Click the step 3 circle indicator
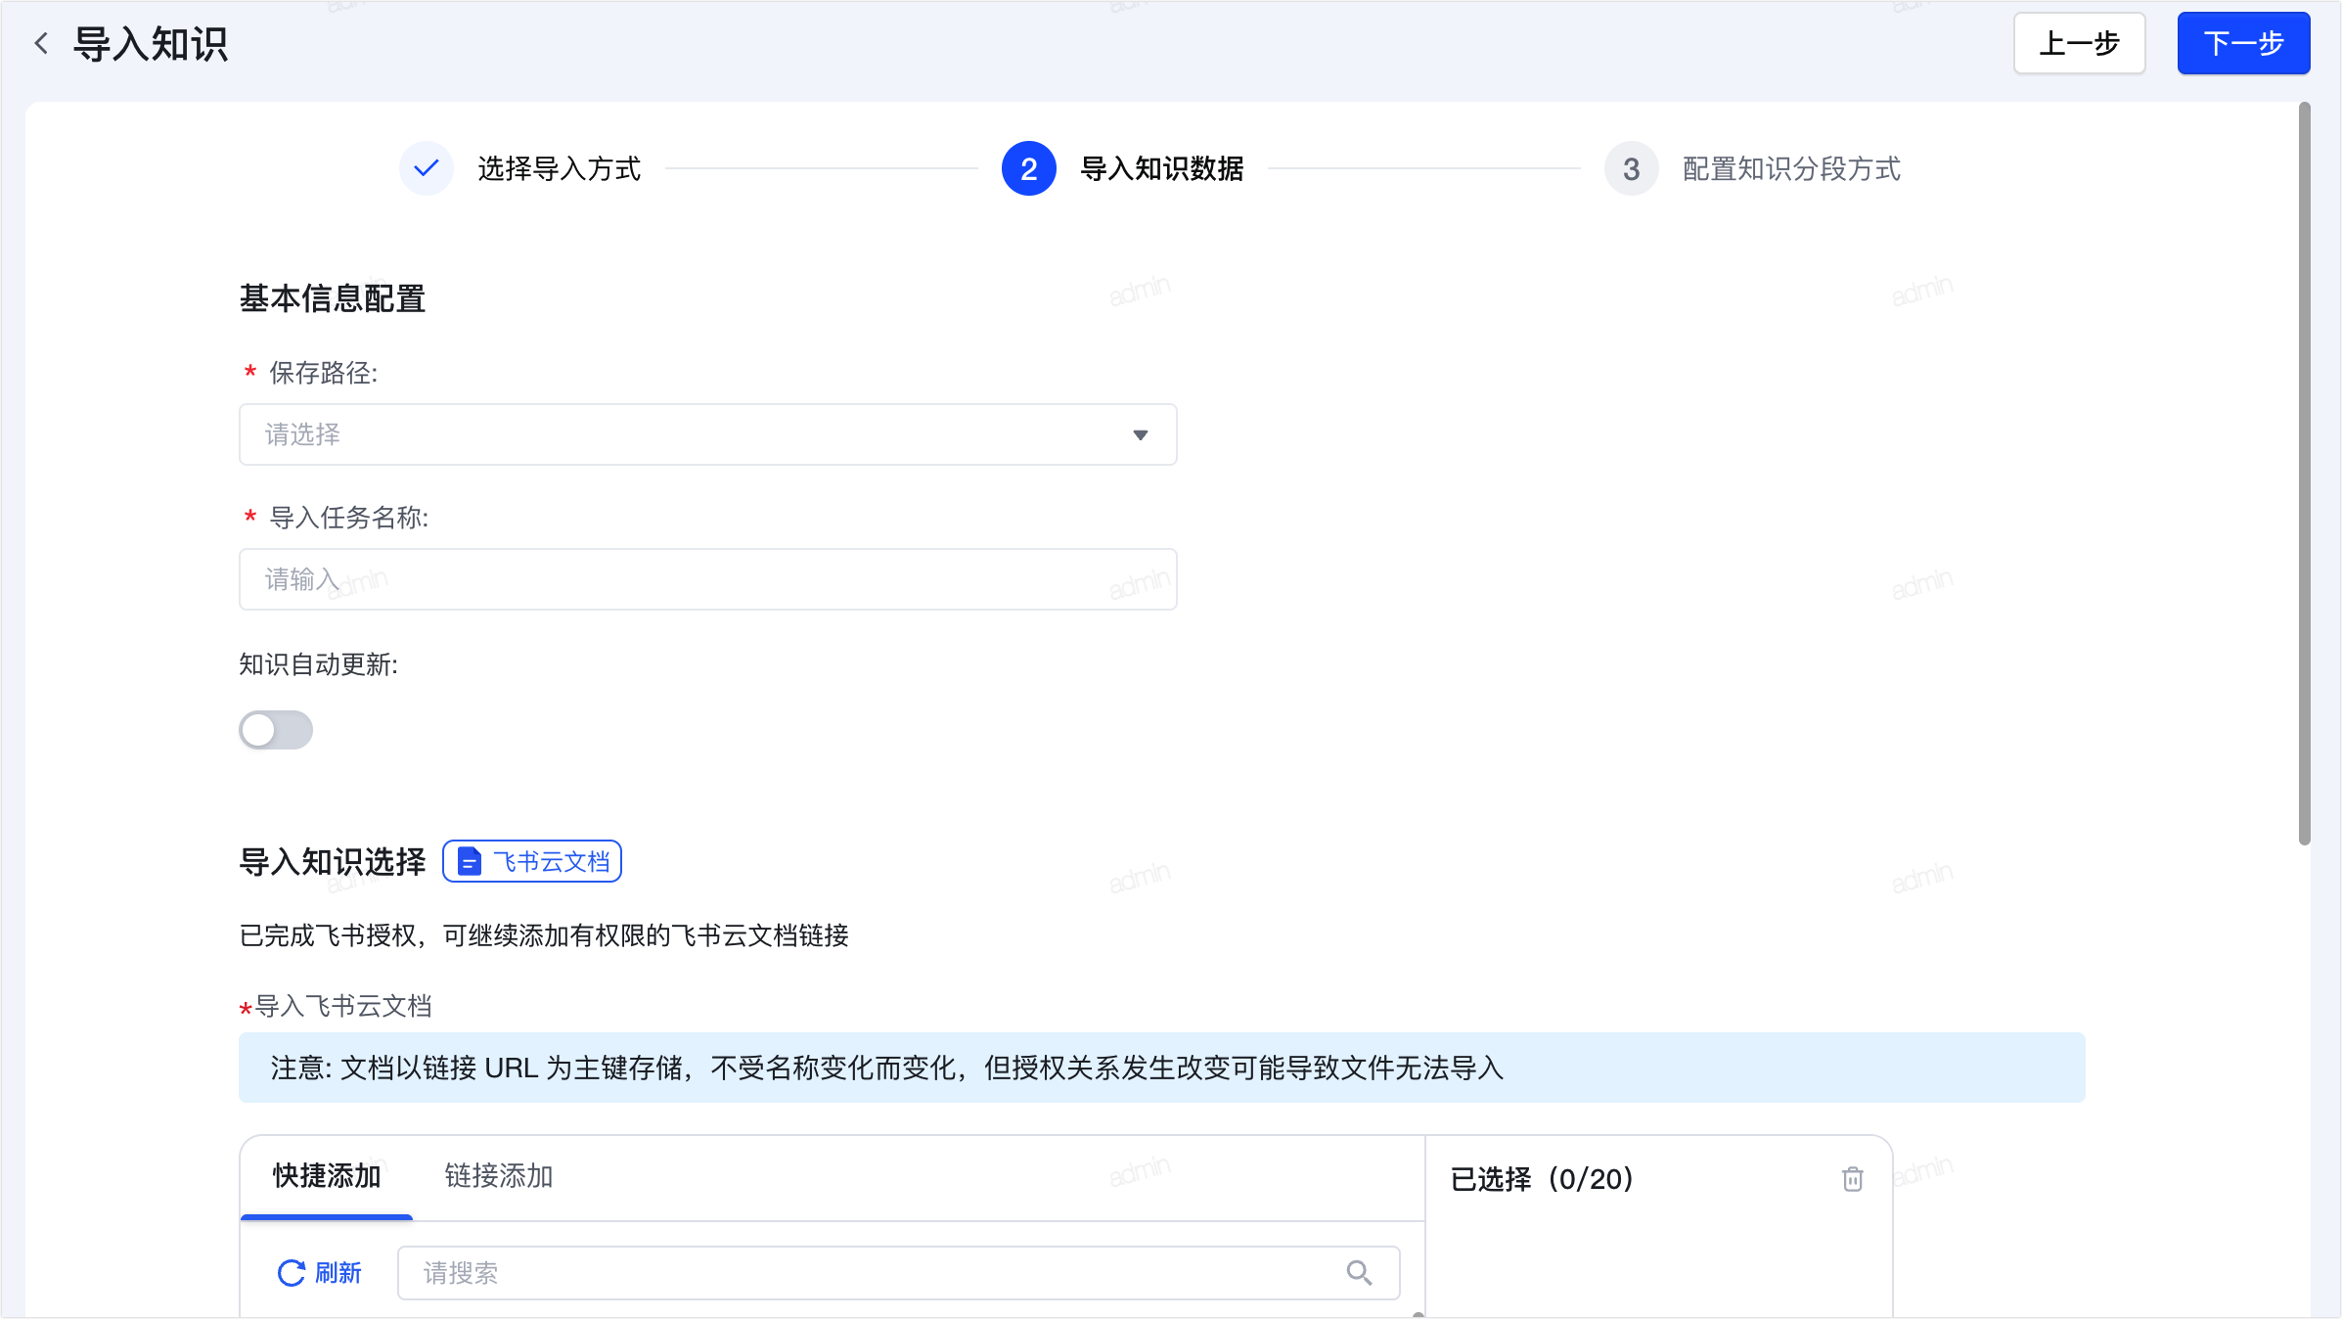The image size is (2342, 1319). pos(1632,168)
